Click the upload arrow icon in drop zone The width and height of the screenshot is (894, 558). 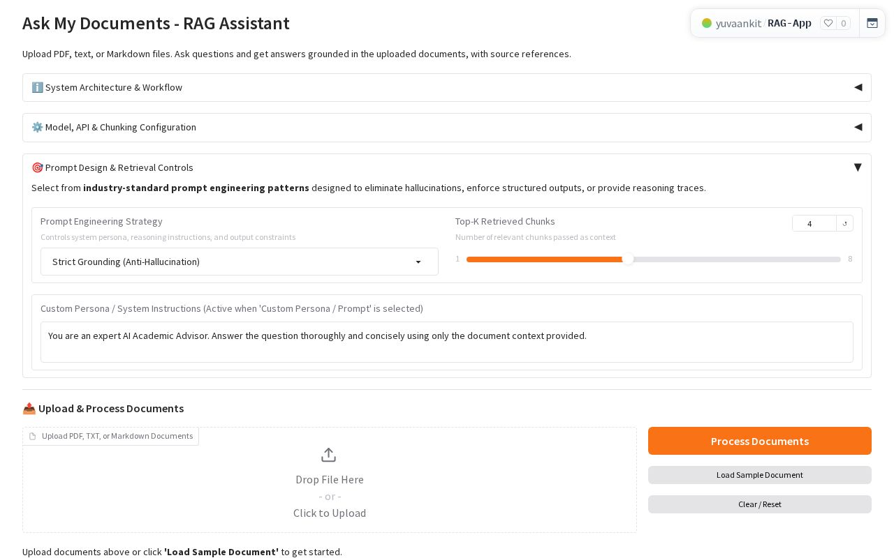329,455
